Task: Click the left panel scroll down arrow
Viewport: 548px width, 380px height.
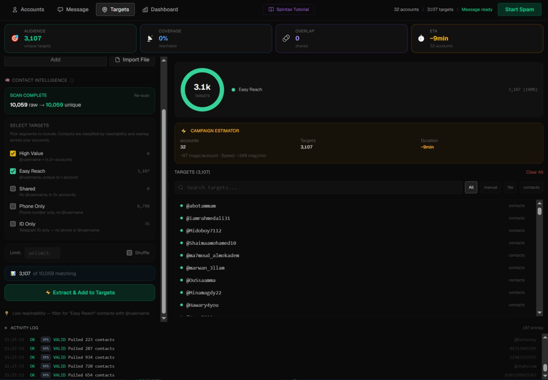Action: click(x=164, y=318)
